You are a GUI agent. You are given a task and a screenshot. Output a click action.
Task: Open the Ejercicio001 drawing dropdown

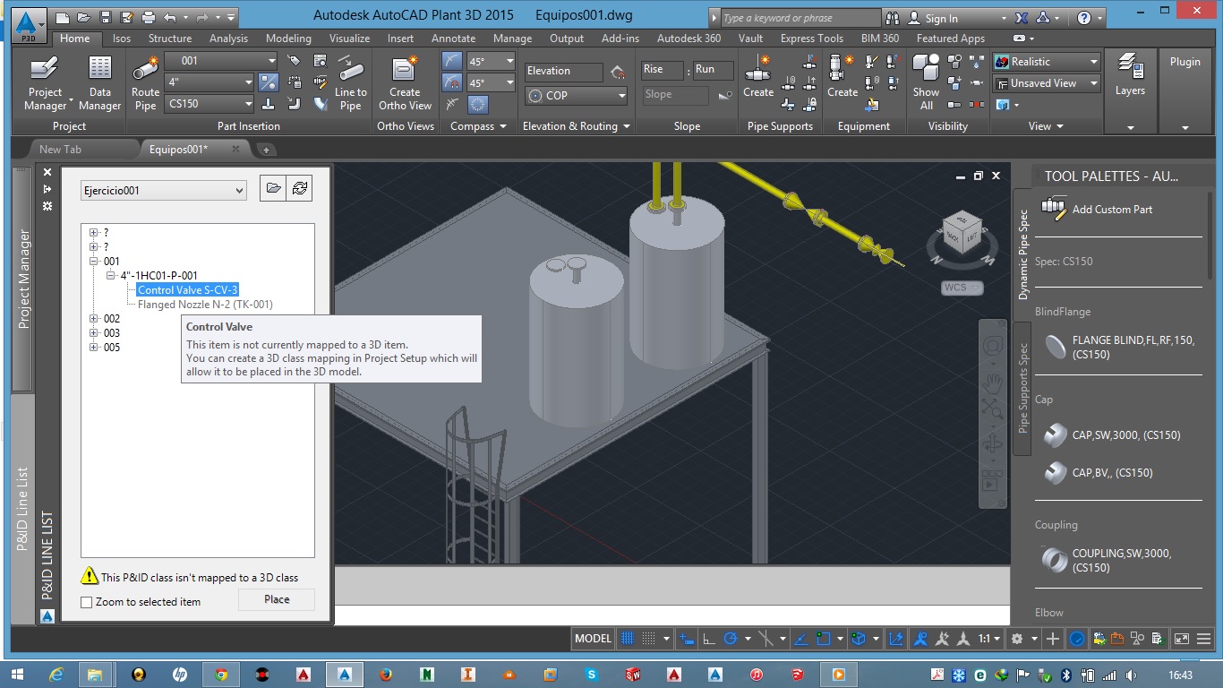tap(164, 190)
